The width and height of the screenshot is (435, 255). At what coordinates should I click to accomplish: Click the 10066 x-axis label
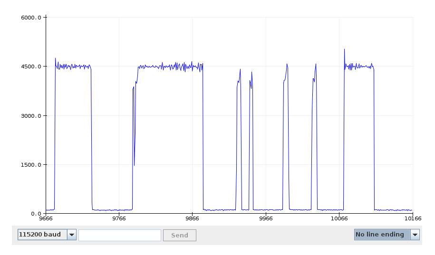click(339, 219)
